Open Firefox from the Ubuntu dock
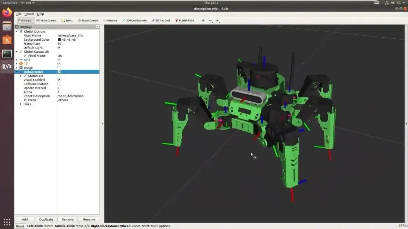Screen dimensions: 408x229 (7, 12)
